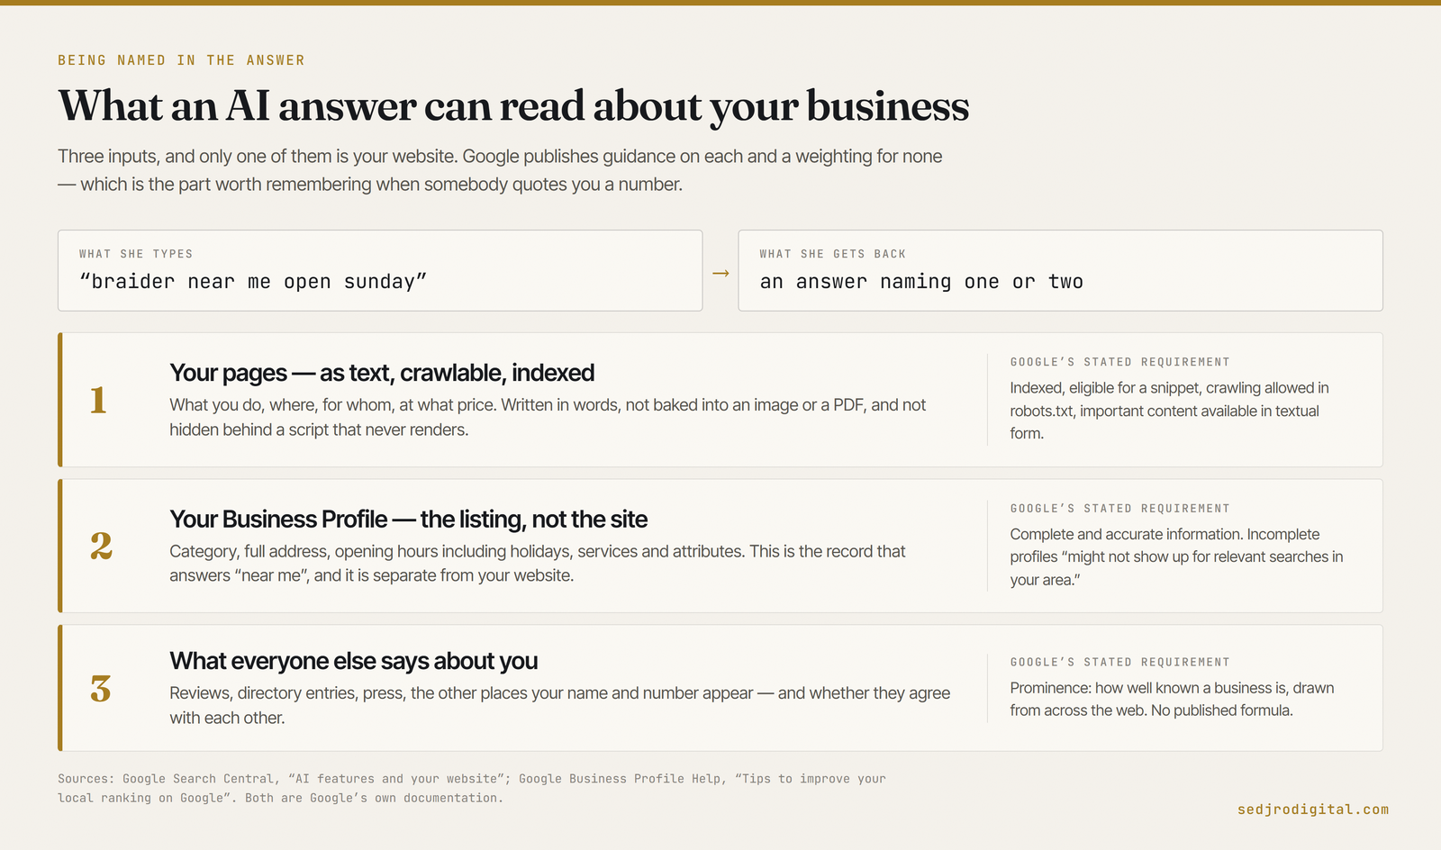Click the 'WHAT SHE GETS BACK' label
Viewport: 1441px width, 850px height.
(832, 254)
